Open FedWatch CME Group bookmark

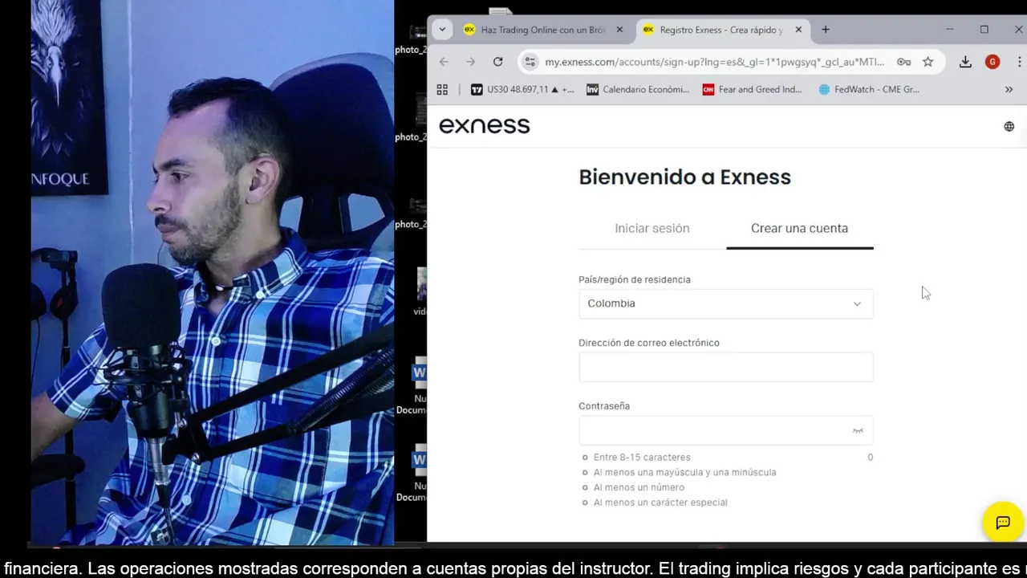[869, 89]
